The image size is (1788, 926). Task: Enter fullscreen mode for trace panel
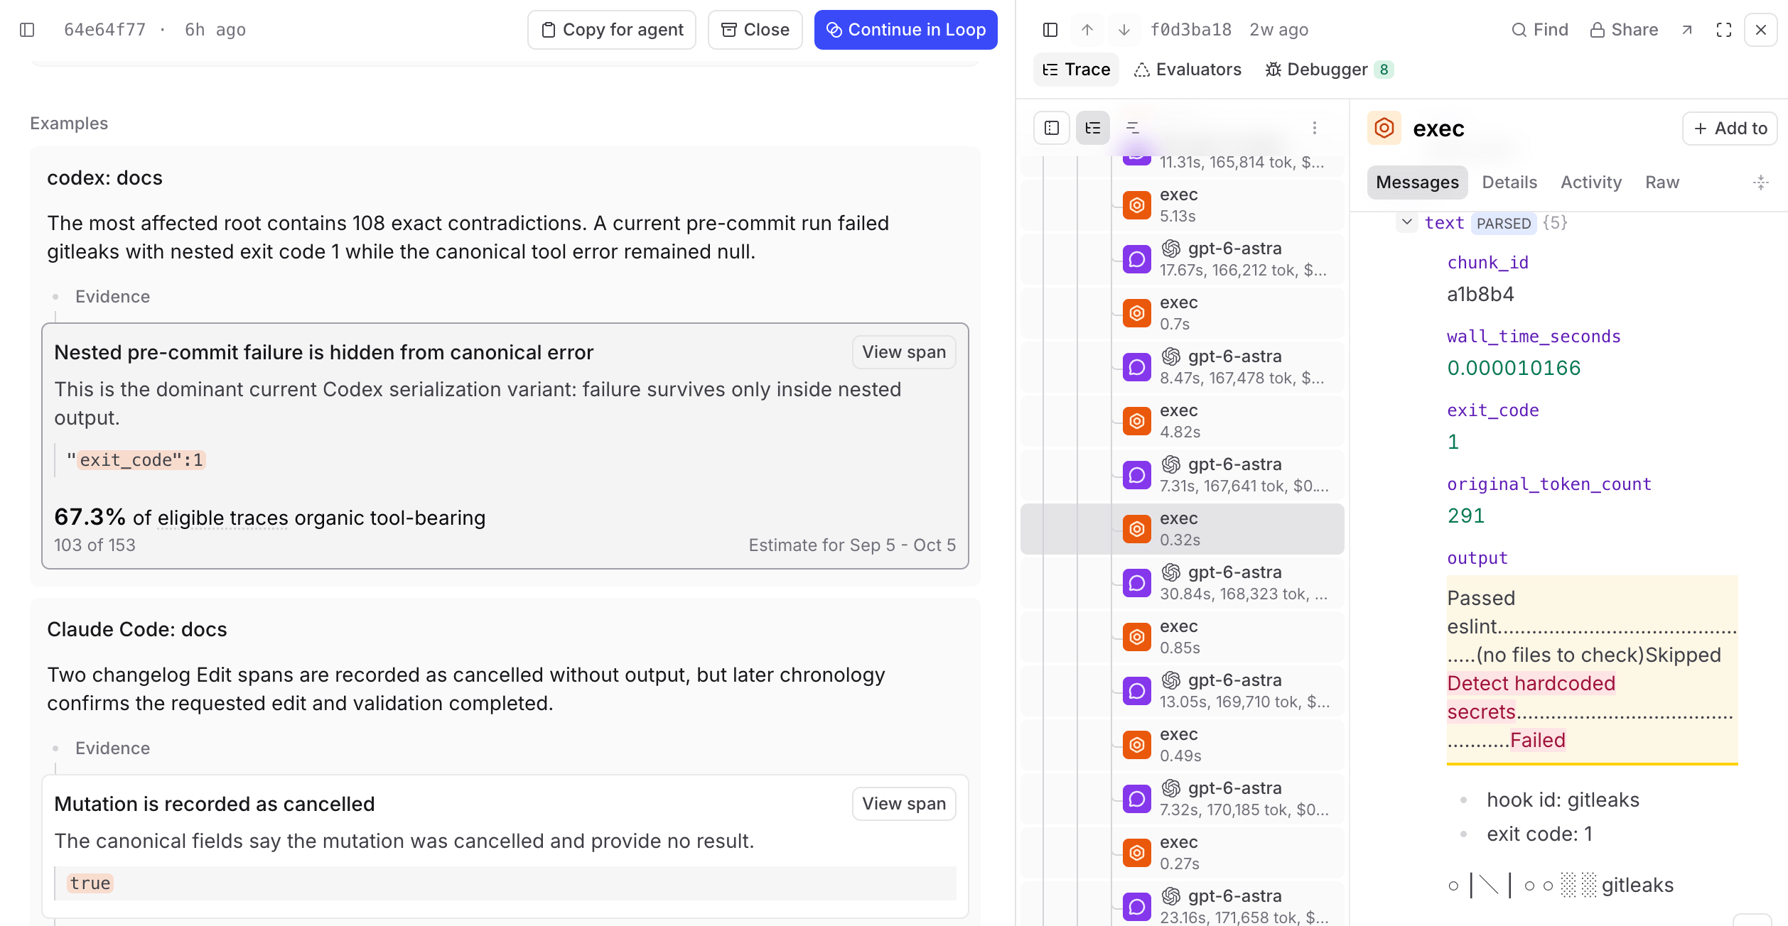[1724, 30]
